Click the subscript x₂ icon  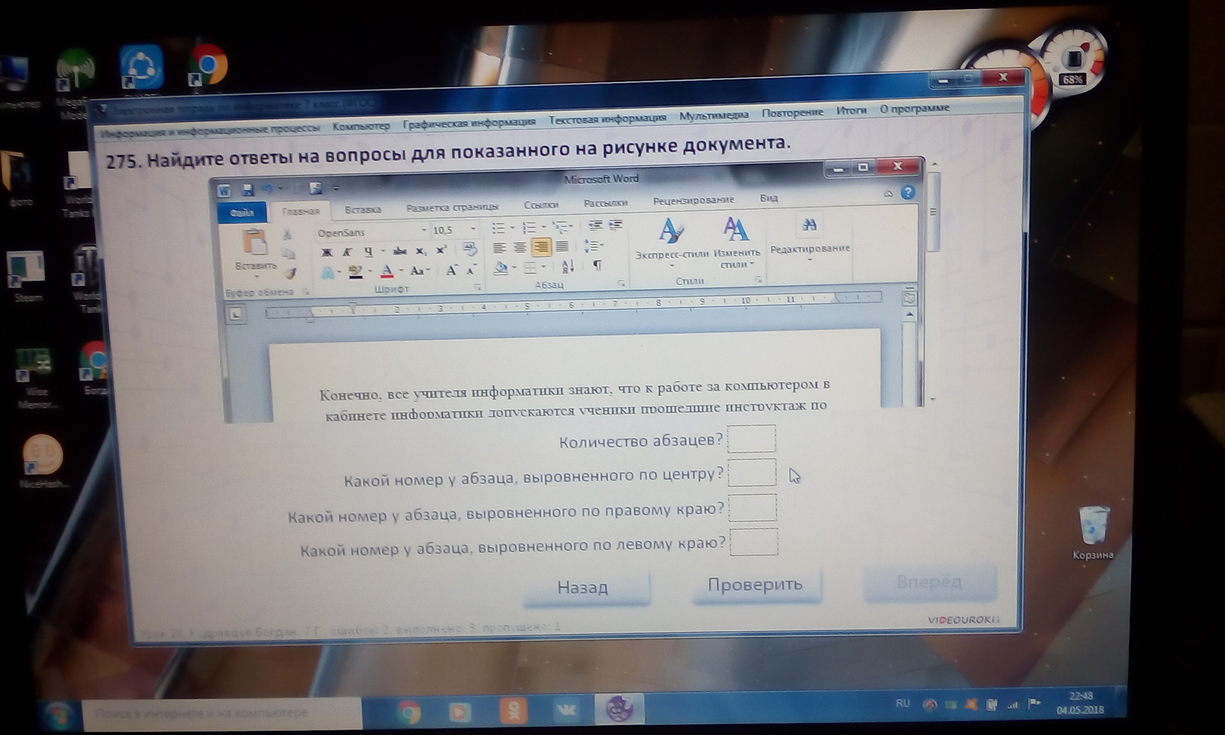point(420,251)
